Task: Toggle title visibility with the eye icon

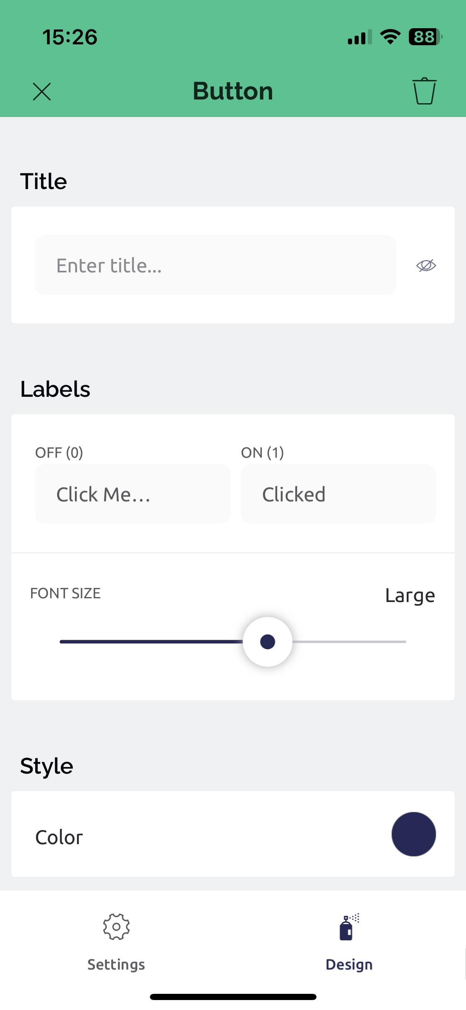Action: (x=426, y=265)
